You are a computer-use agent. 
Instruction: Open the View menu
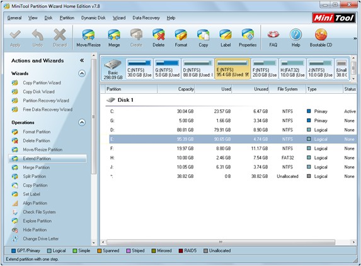click(x=33, y=18)
